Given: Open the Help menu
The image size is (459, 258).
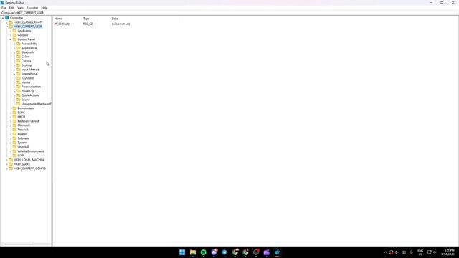Looking at the screenshot, I should (44, 8).
